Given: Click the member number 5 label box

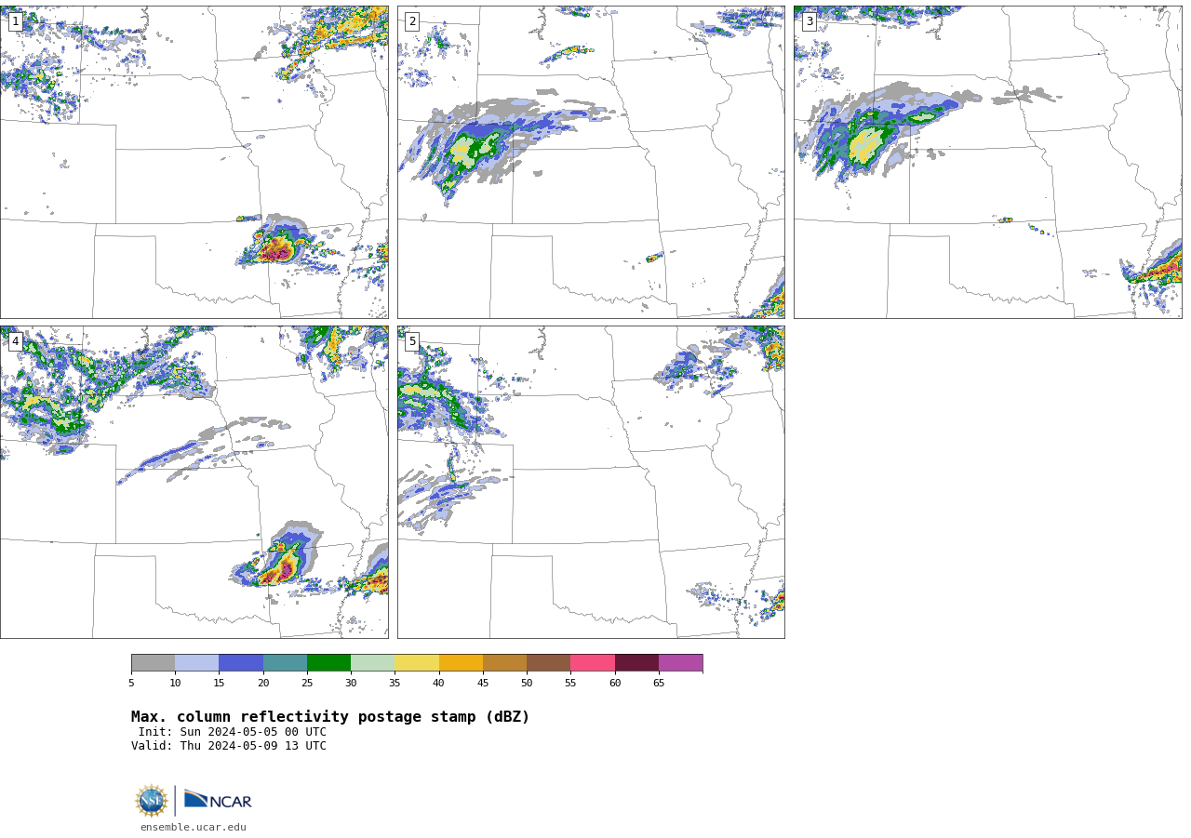Looking at the screenshot, I should (412, 341).
